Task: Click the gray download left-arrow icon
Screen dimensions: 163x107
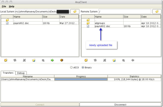Action: point(133,60)
